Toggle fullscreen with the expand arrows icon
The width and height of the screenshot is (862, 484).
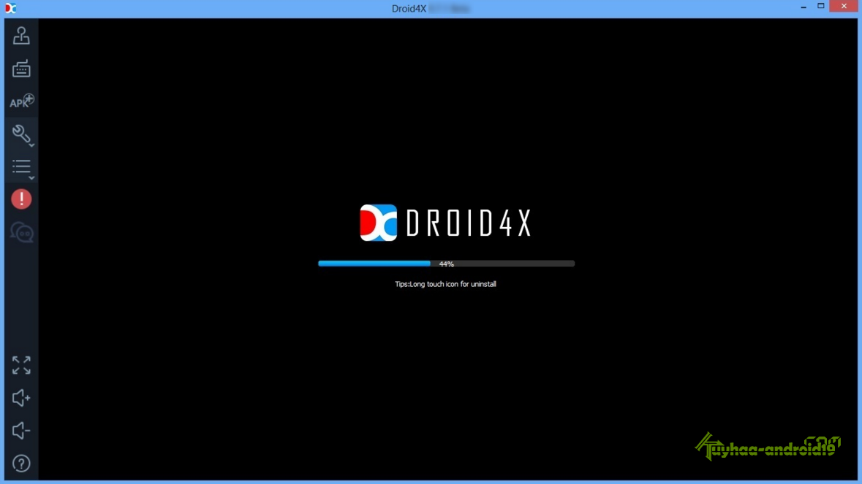pos(21,365)
